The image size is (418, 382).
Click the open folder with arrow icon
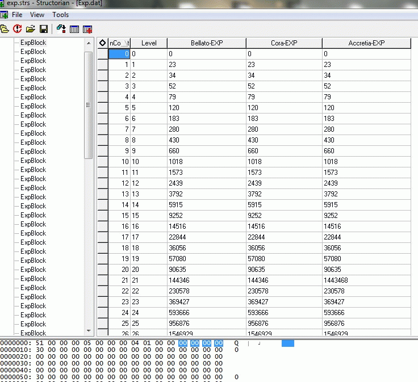tap(31, 29)
